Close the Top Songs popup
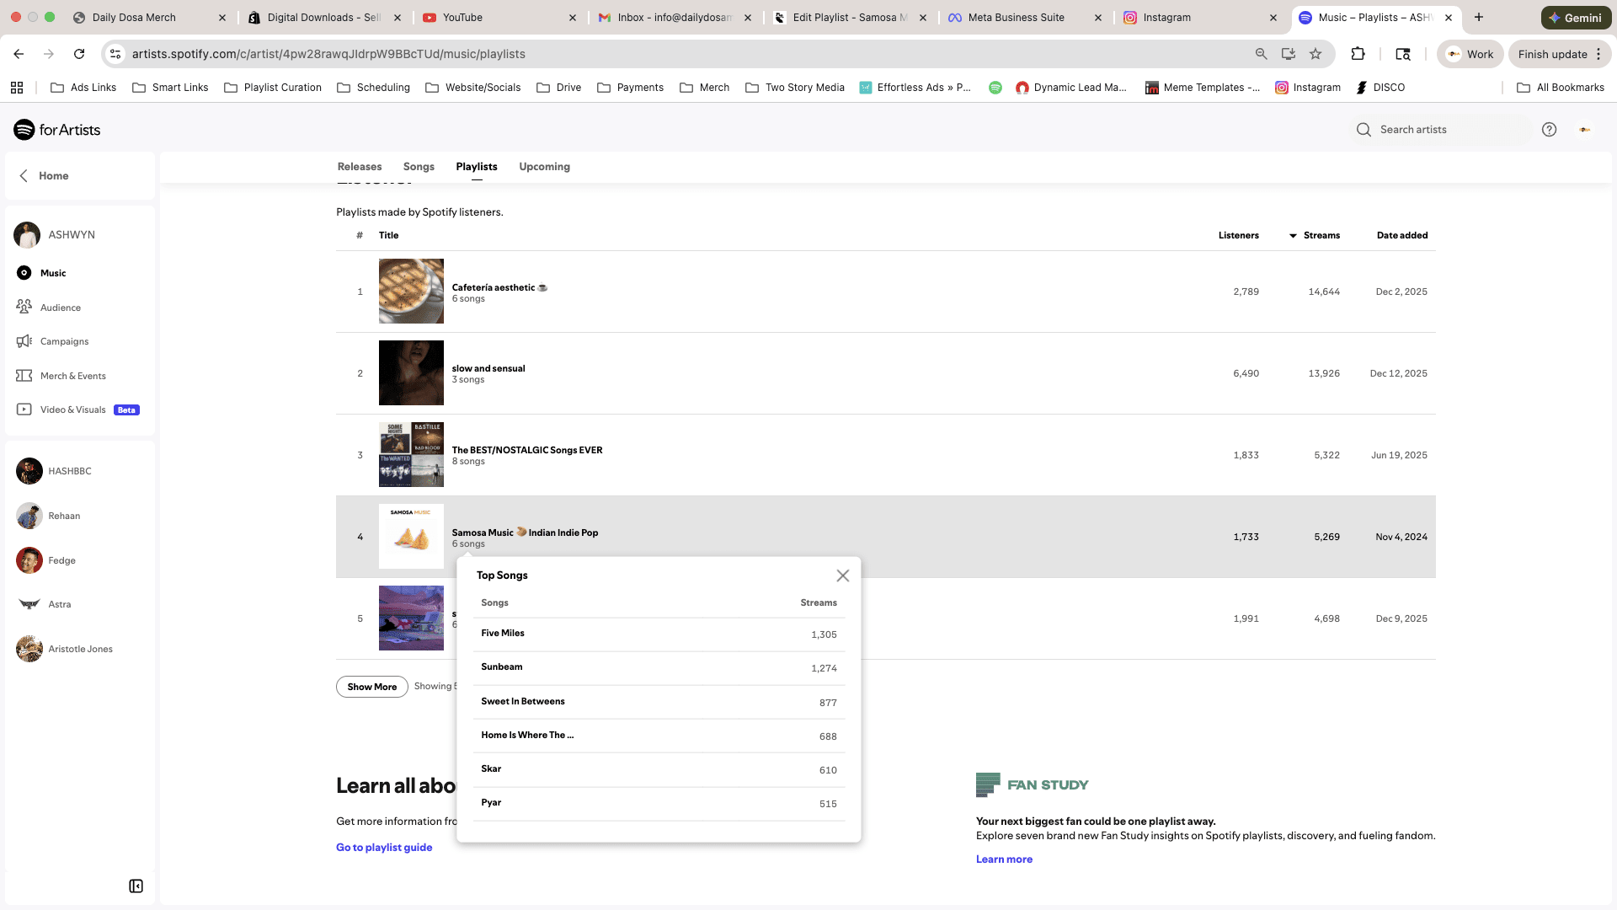The image size is (1617, 910). coord(842,575)
